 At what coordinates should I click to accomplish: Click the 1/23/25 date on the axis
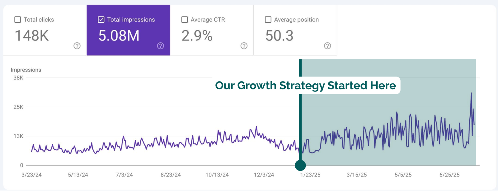click(310, 175)
